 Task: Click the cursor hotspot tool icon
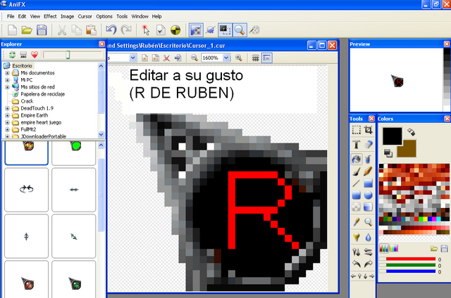146,30
